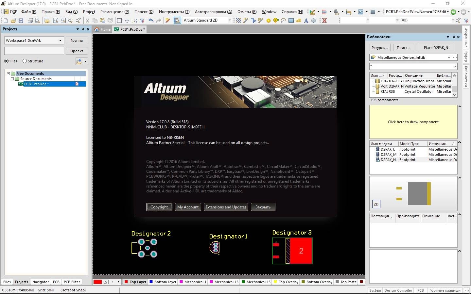Click the binoculars find icon
Screen dimensions: 471x294
[336, 12]
